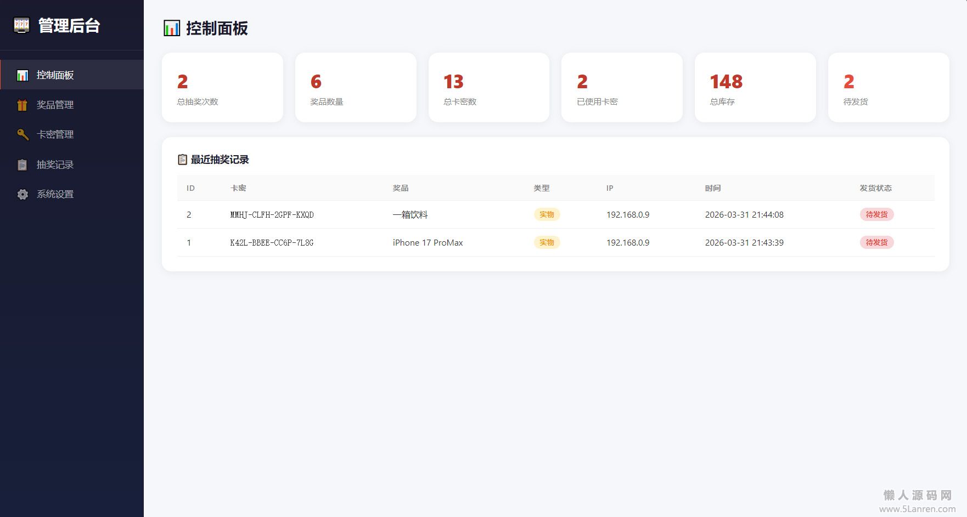Click the timestamp 2026-03-31 21:43:39
This screenshot has width=967, height=517.
point(744,243)
